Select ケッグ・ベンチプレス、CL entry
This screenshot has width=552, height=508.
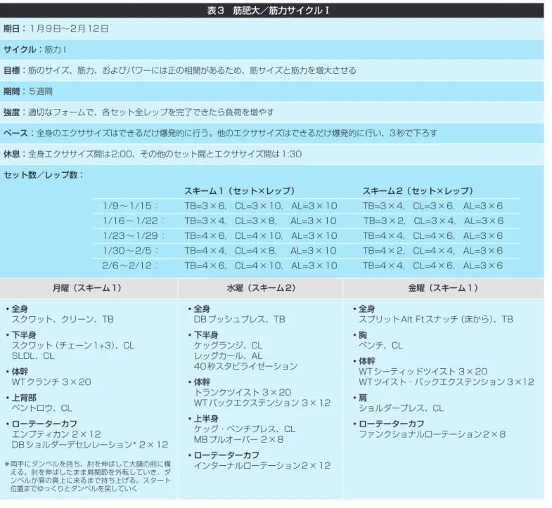click(245, 429)
